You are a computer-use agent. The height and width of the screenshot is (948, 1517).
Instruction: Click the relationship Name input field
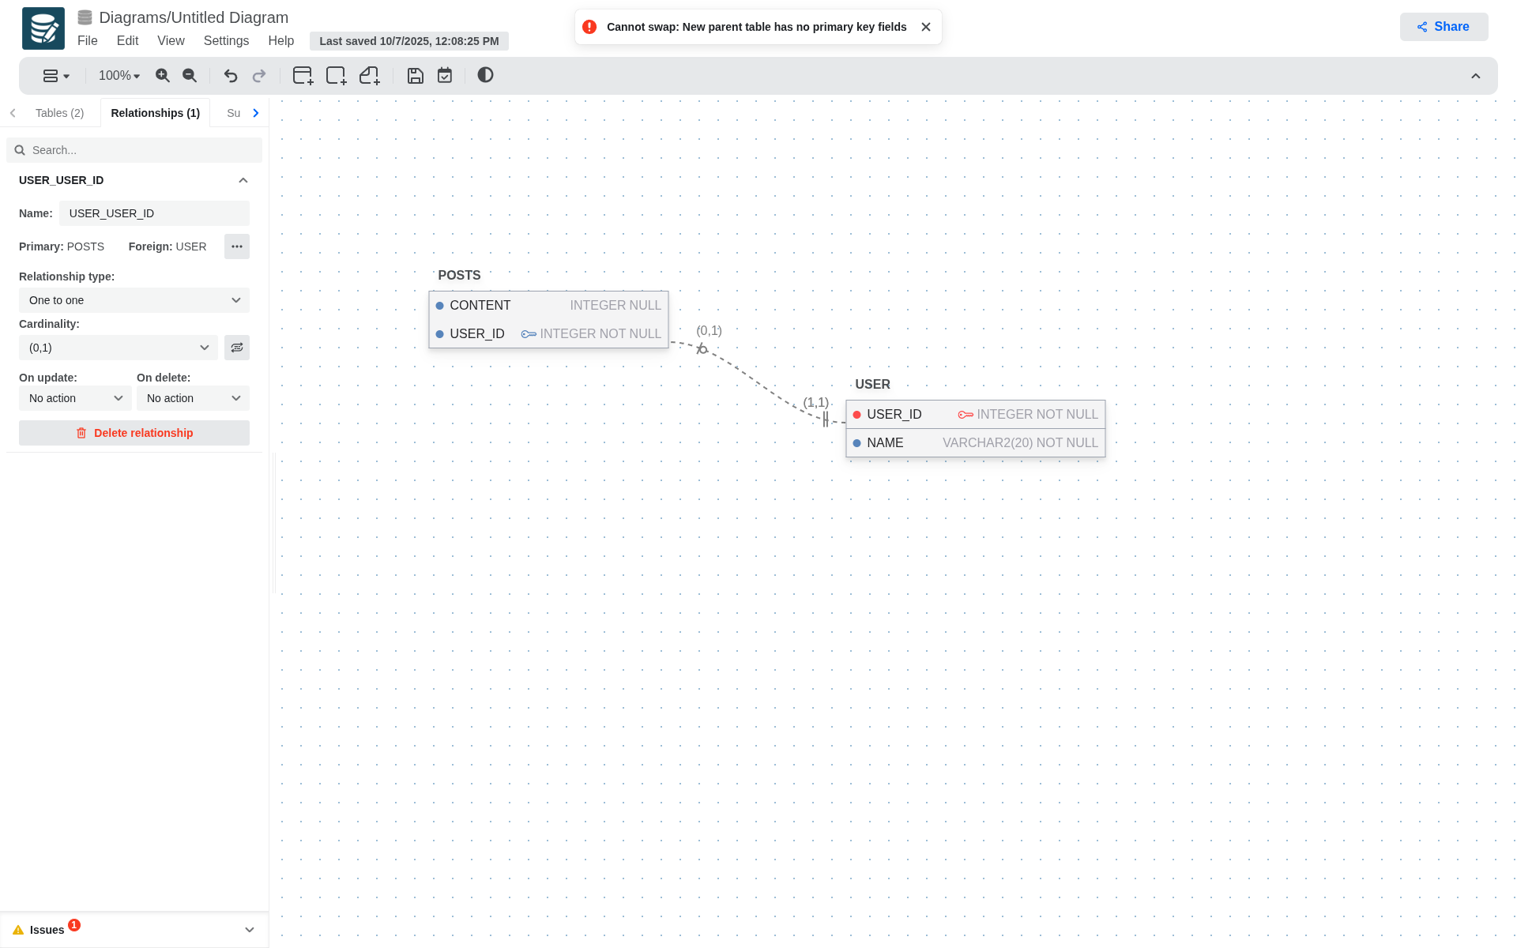(154, 213)
